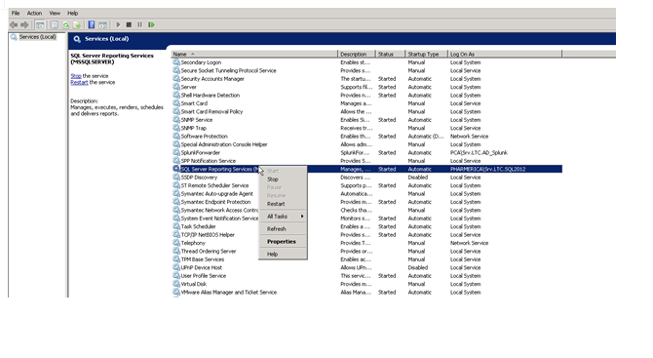This screenshot has height=358, width=653.
Task: Click the Export List toolbar icon
Action: coord(77,25)
